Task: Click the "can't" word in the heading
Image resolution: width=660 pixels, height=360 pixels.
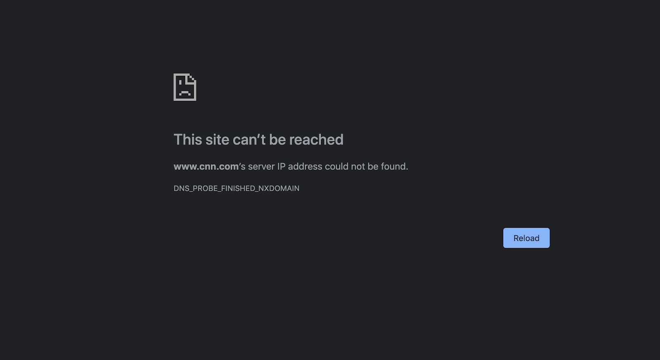Action: click(x=249, y=140)
